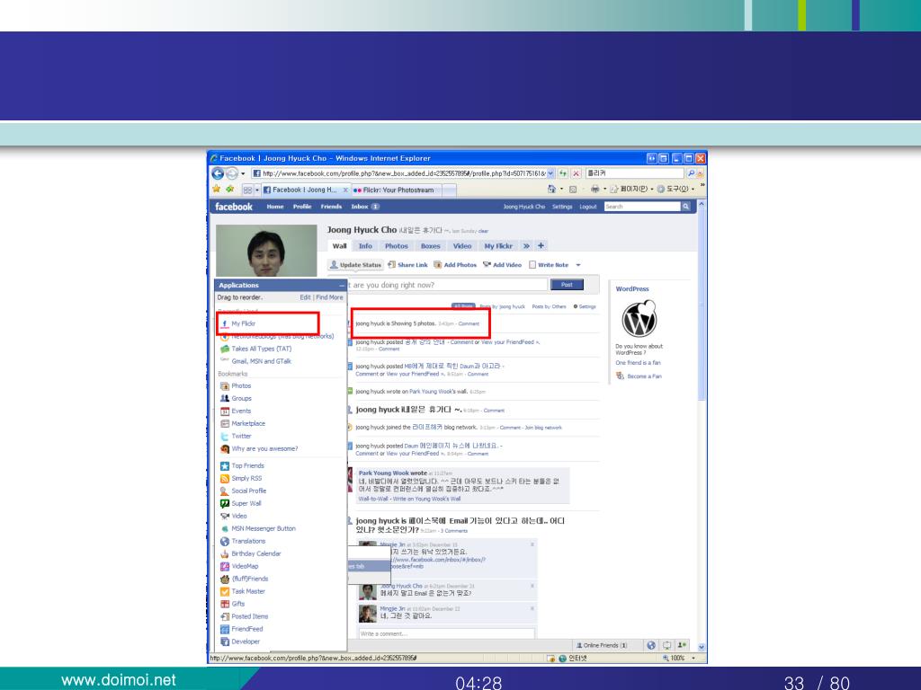Click Settings in the Facebook top bar
Viewport: 921px width, 690px height.
click(x=562, y=207)
